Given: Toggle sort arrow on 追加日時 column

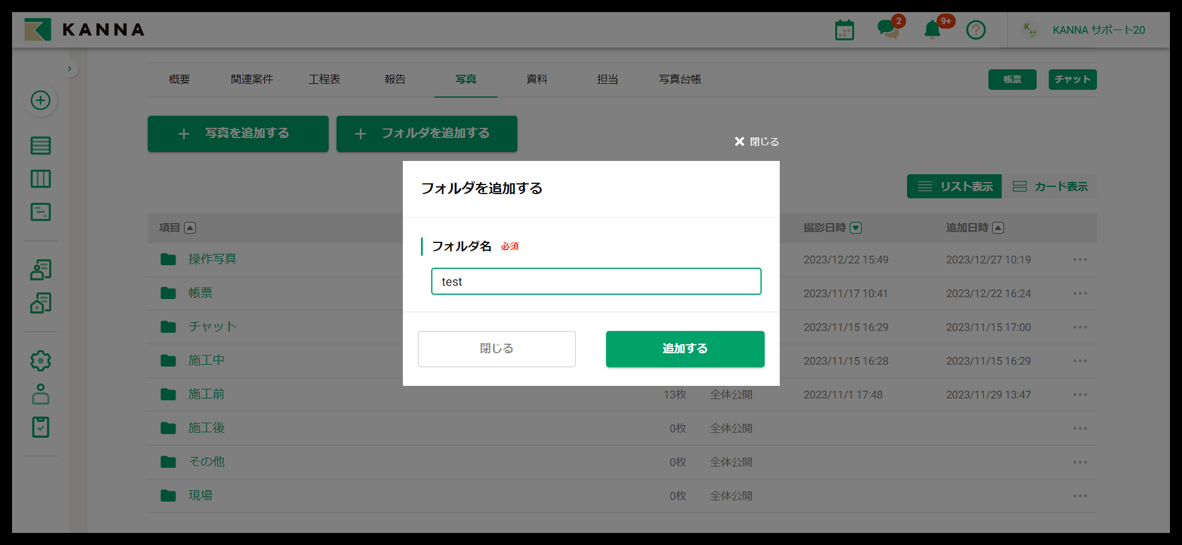Looking at the screenshot, I should [x=998, y=228].
